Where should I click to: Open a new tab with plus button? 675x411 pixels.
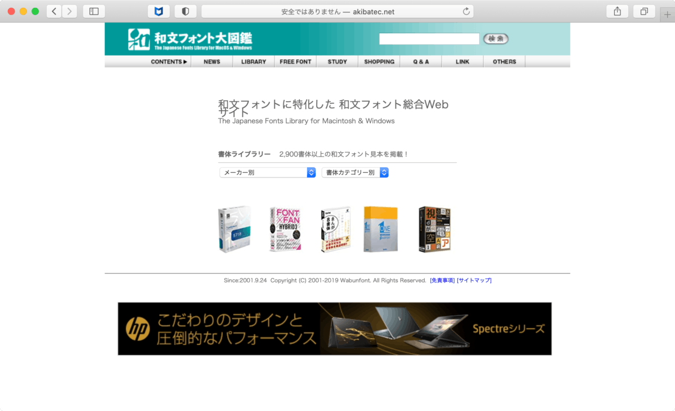pos(668,15)
